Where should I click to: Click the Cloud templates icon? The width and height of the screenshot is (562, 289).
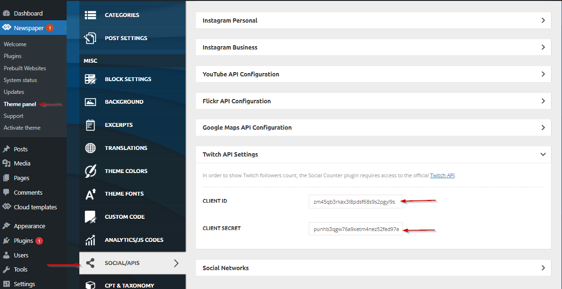[7, 207]
